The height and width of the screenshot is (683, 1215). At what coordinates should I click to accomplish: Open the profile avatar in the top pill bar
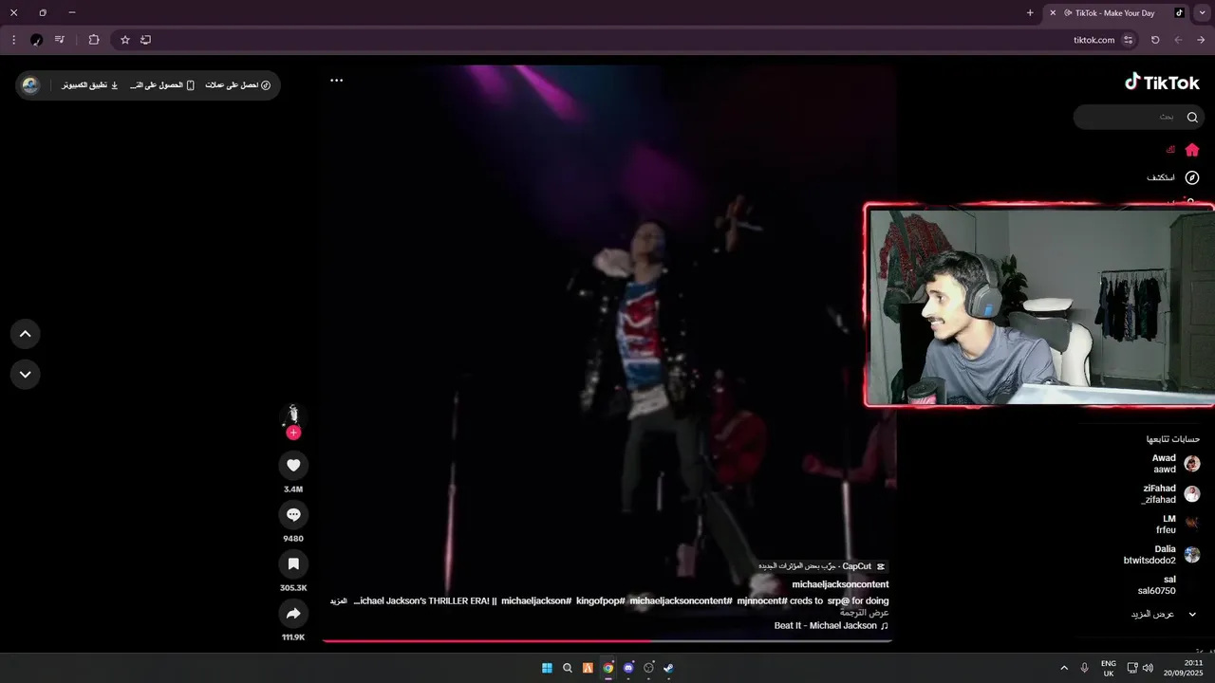[x=30, y=85]
